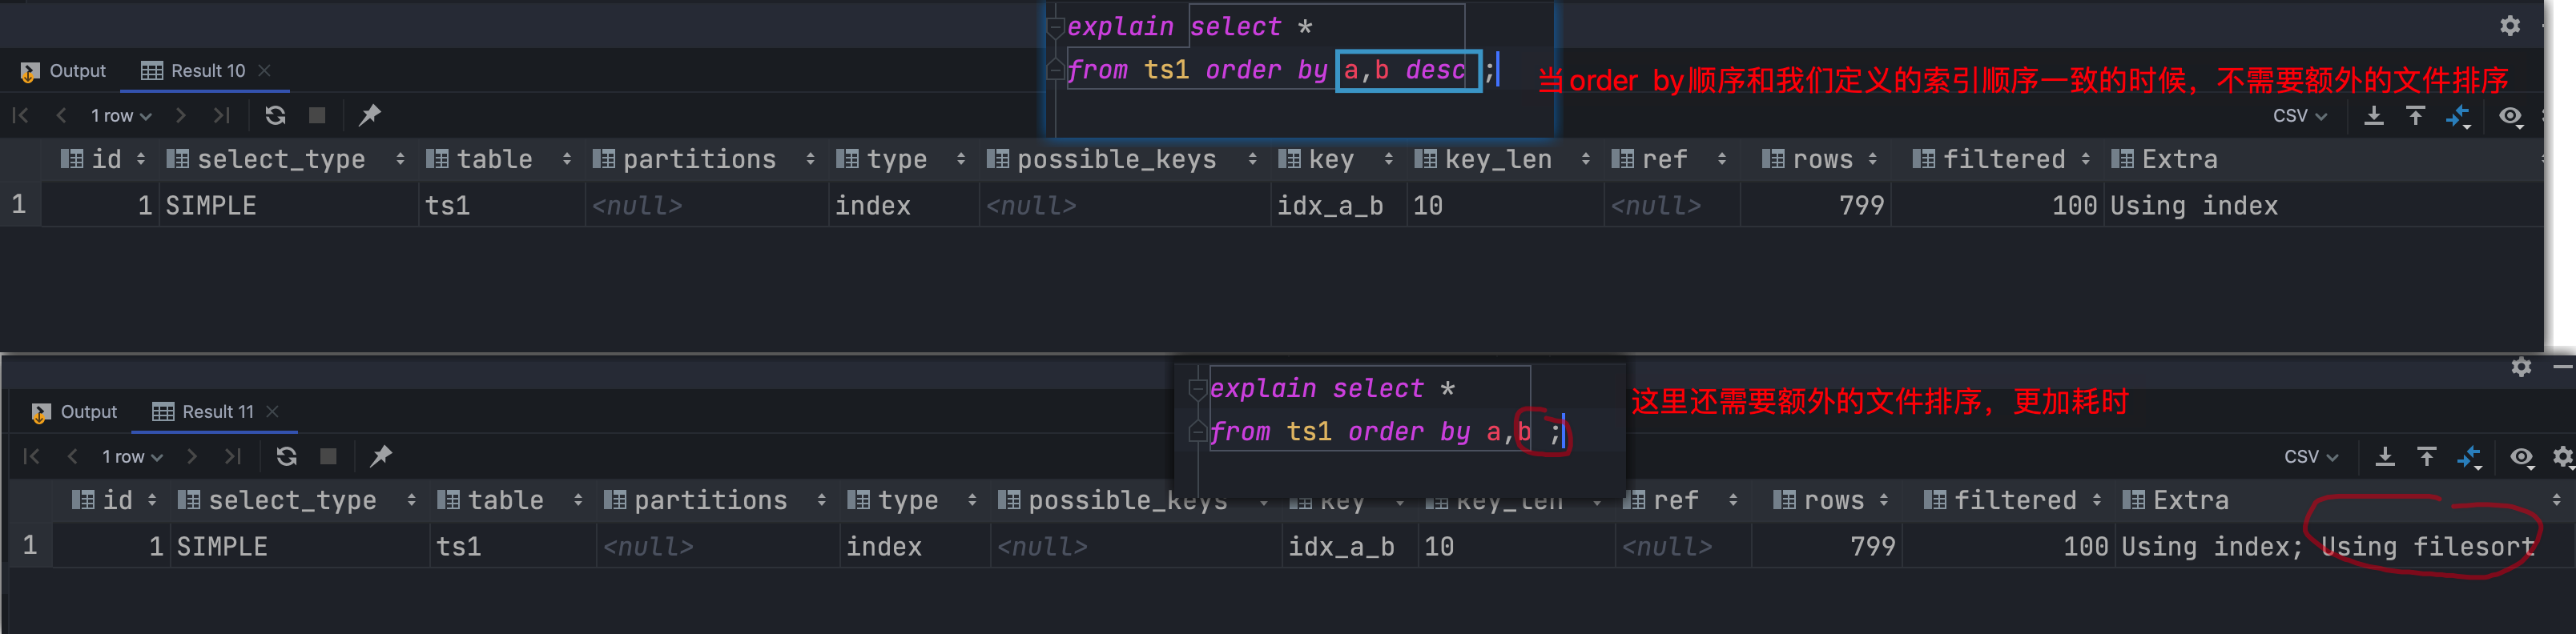Click the Extra column header in Result 11
Screen dimensions: 2576x634
[x=2190, y=501]
